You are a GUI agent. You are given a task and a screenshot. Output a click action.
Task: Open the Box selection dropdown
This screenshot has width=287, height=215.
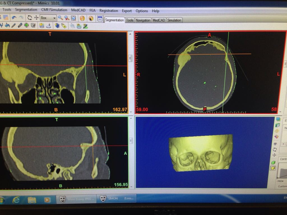pos(48,18)
